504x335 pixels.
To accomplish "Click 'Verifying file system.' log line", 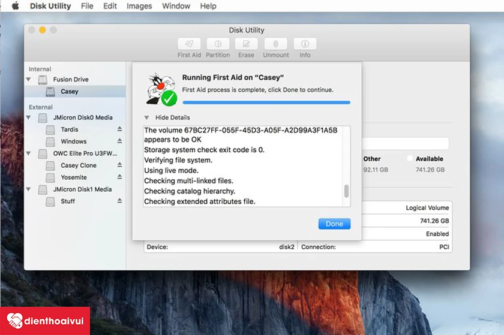I will 178,160.
